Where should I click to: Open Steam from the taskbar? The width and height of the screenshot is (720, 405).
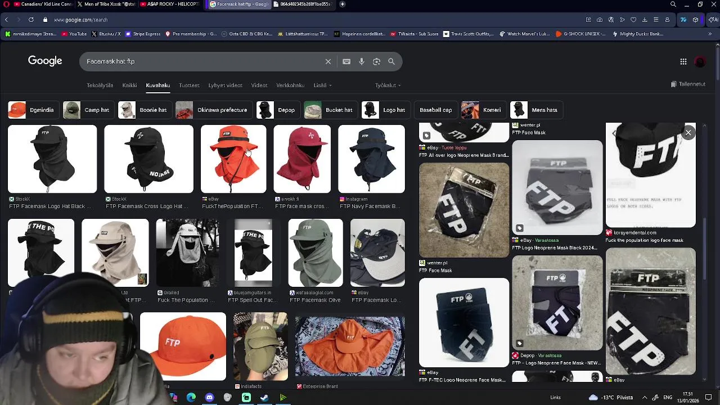pyautogui.click(x=264, y=398)
